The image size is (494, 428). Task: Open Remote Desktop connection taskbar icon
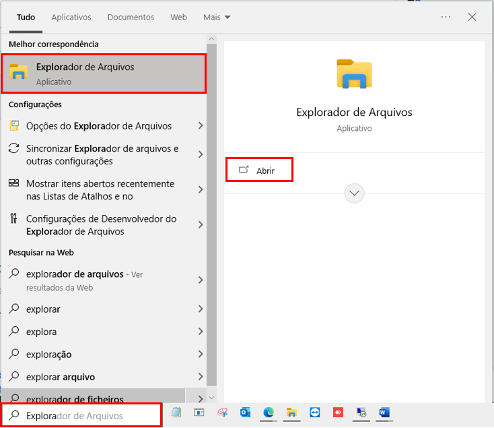361,412
